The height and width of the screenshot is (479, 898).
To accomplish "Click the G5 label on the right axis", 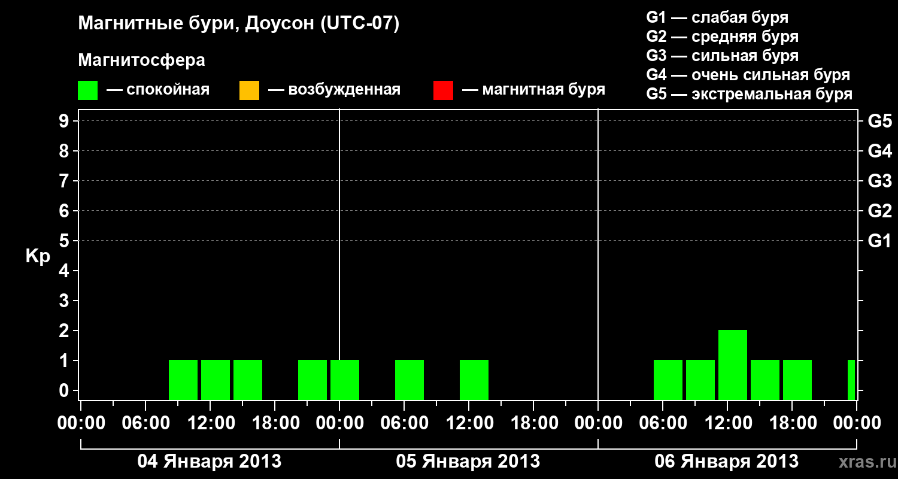I will click(880, 121).
